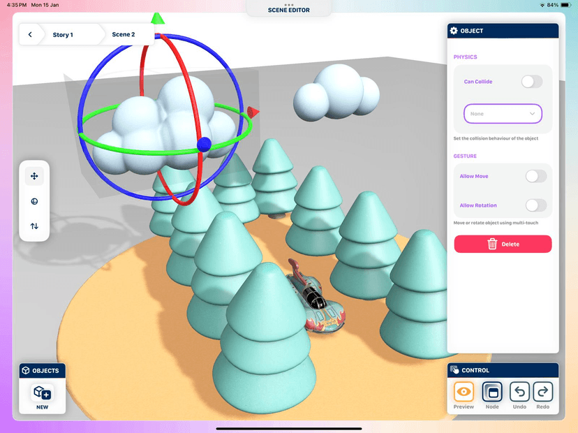Click the Object panel gear icon

point(454,31)
